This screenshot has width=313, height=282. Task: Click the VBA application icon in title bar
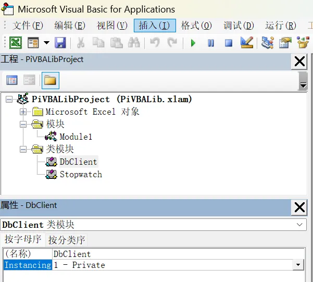click(x=8, y=9)
